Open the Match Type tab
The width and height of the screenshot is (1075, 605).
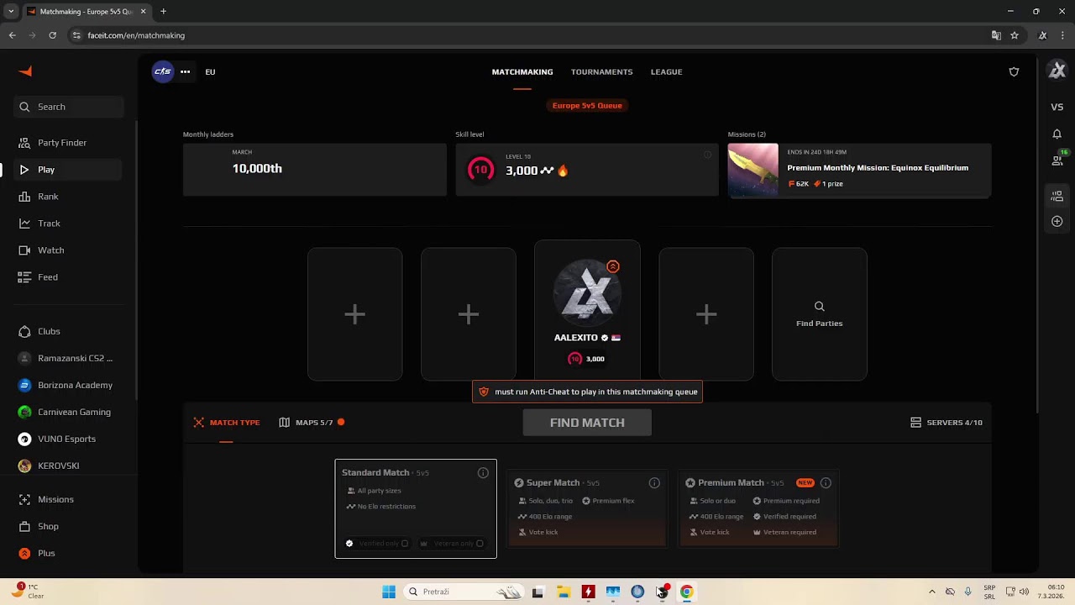coord(227,423)
